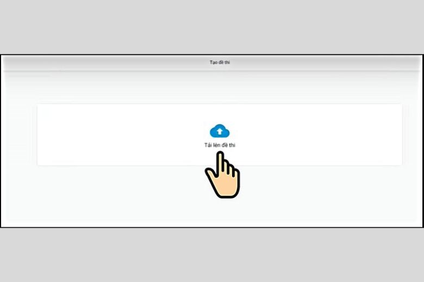The height and width of the screenshot is (282, 424).
Task: Tap the index fingertip of hand cursor
Action: tap(220, 155)
